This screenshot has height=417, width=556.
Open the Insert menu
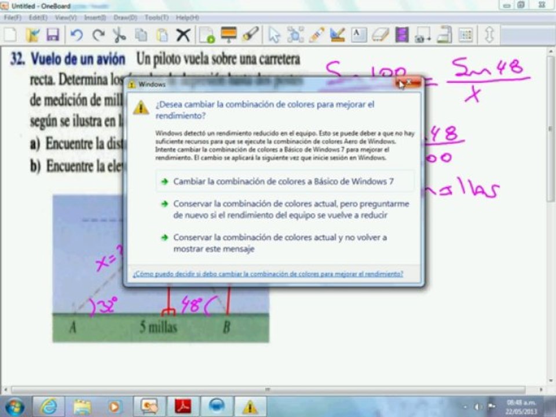pos(94,17)
